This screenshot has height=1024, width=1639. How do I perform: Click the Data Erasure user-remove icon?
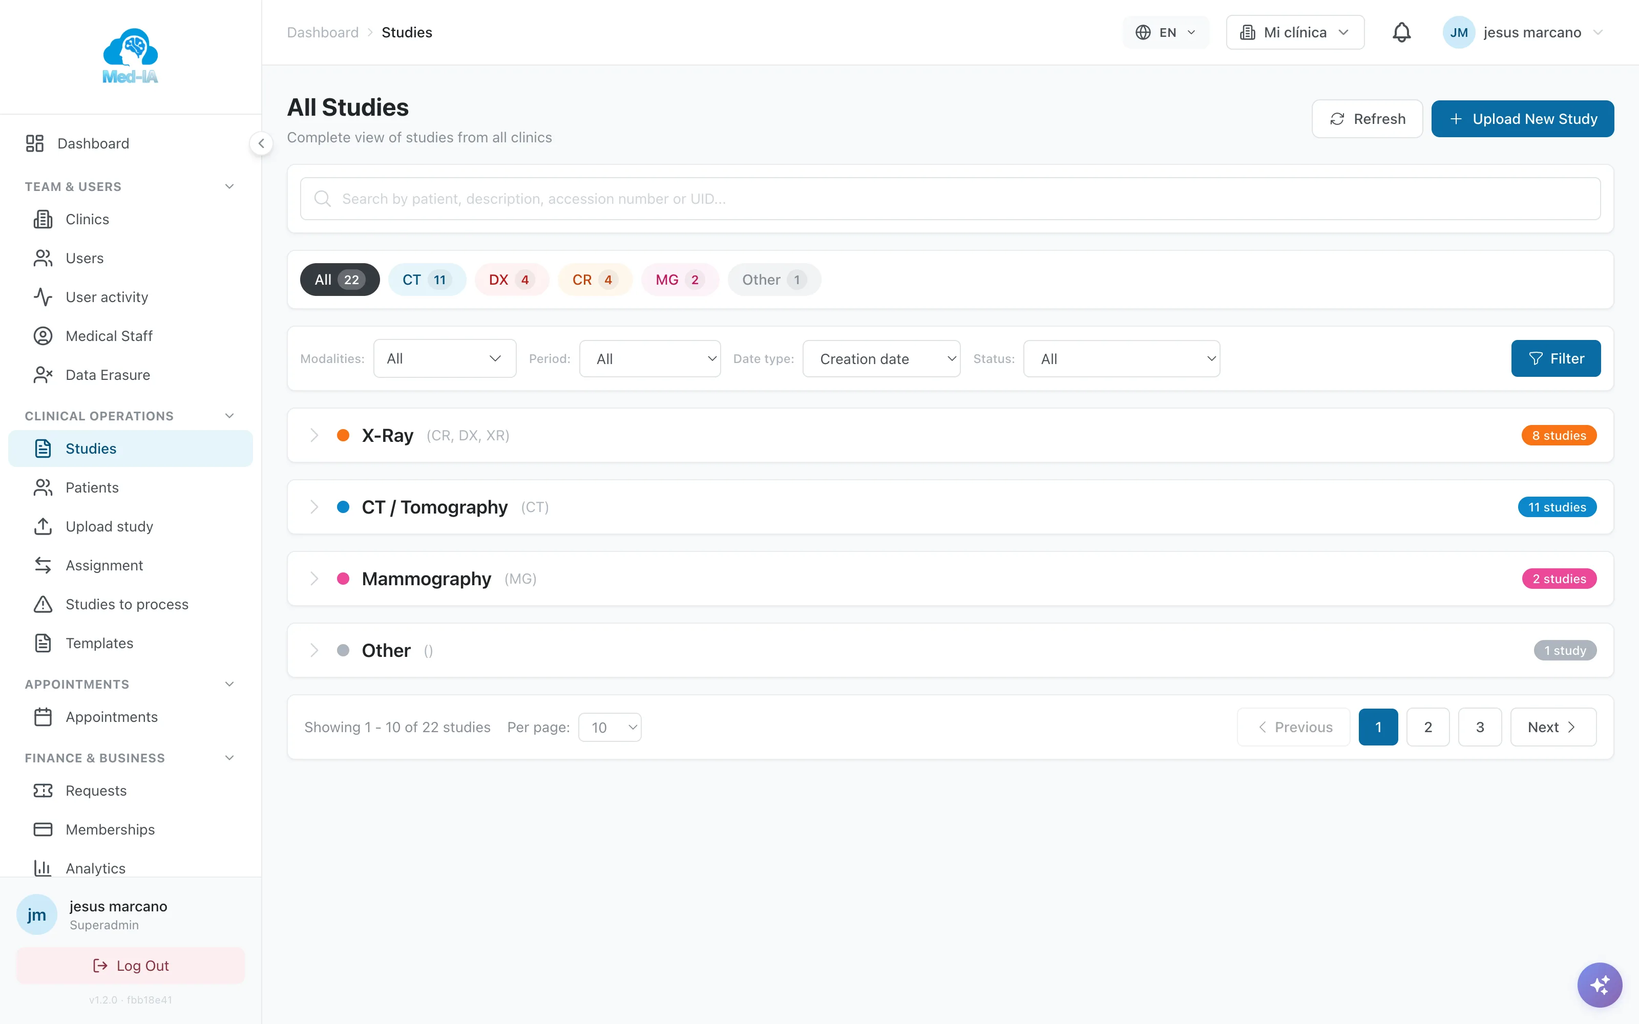[43, 374]
